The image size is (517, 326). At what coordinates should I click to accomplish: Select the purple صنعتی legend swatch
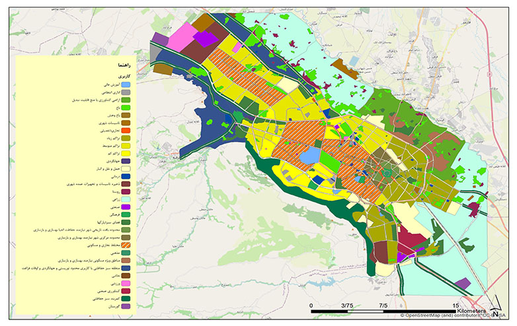coord(126,207)
